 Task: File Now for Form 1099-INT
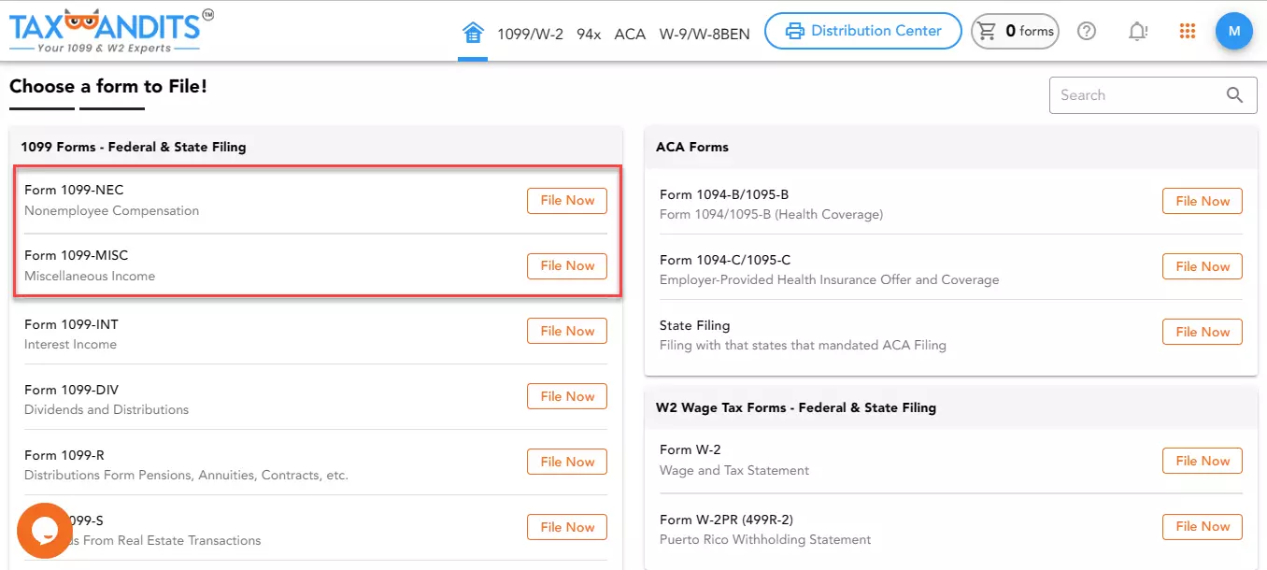pyautogui.click(x=567, y=331)
